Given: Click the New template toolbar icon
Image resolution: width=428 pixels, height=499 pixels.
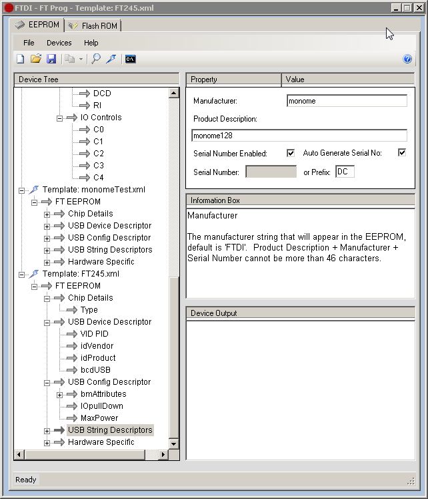Looking at the screenshot, I should [21, 59].
